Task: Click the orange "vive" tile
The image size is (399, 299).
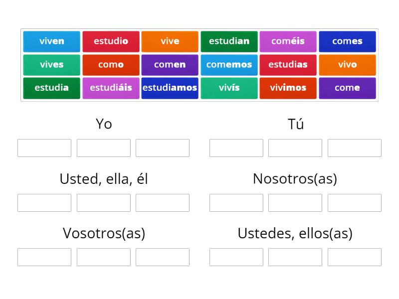Action: [170, 41]
